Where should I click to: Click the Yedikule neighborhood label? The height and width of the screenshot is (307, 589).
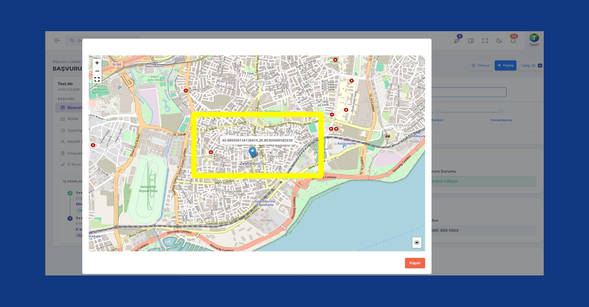[402, 125]
